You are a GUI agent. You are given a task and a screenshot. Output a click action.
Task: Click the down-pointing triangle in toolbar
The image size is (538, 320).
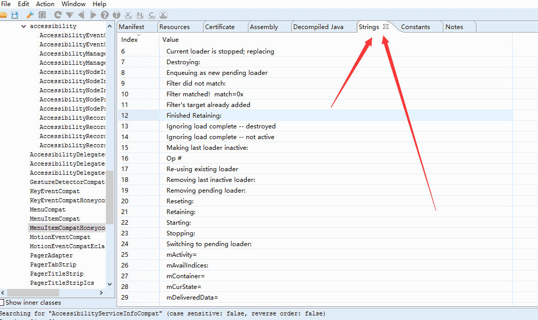70,15
